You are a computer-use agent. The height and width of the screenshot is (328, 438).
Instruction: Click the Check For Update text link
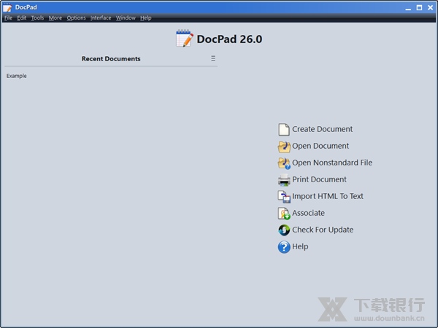[323, 230]
